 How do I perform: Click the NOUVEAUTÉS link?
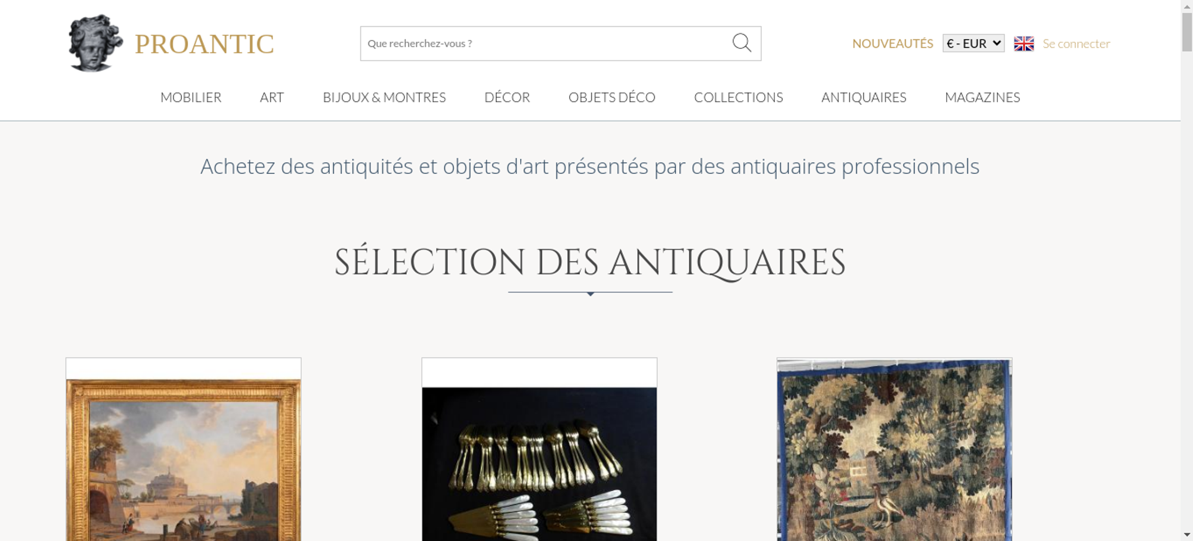892,43
